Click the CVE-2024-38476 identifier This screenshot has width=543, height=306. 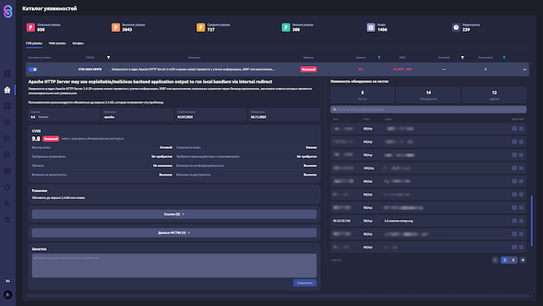(x=90, y=69)
